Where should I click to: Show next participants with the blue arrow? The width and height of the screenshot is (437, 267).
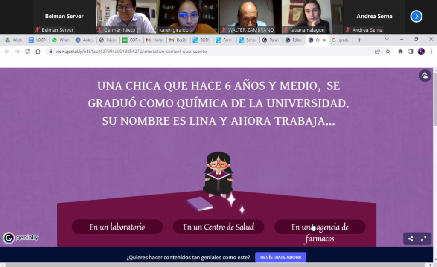[x=416, y=17]
